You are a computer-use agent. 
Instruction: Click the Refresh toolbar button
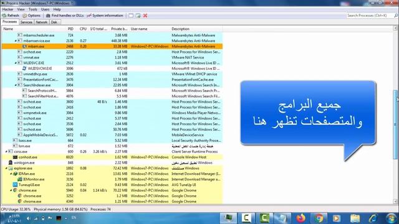tap(11, 16)
